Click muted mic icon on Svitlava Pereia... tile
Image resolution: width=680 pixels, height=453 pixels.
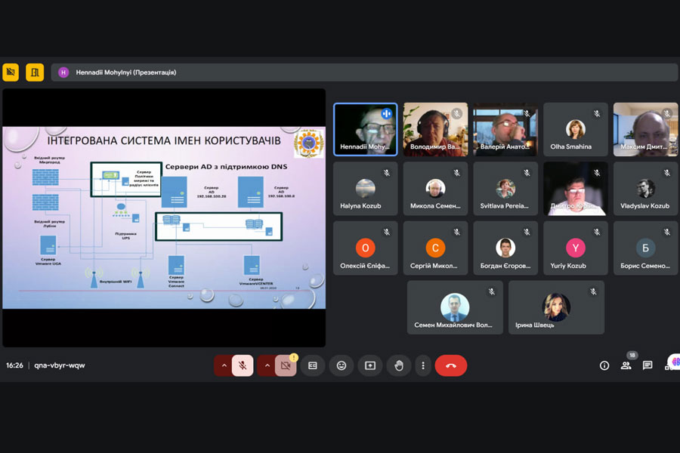pos(527,173)
